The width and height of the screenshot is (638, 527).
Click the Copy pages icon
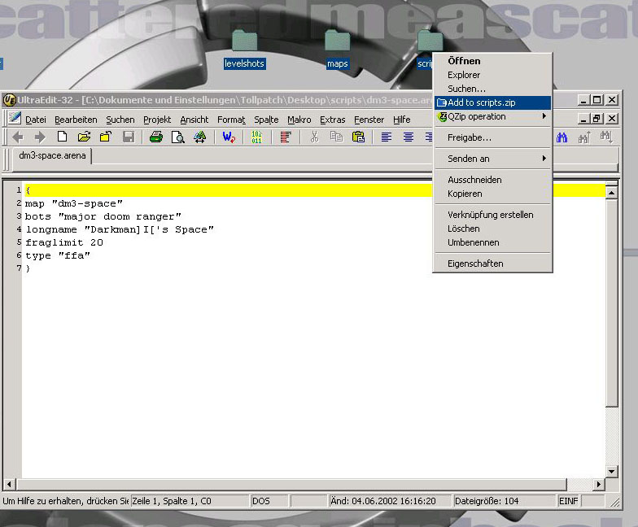tap(336, 137)
